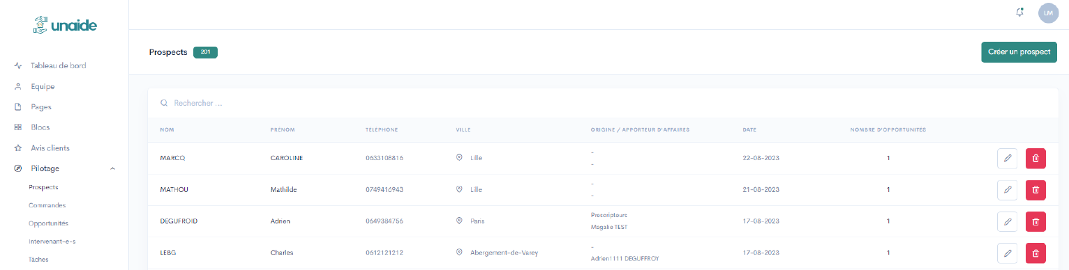Viewport: 1069px width, 270px height.
Task: Select the DEGUFROID name cell
Action: pyautogui.click(x=179, y=221)
